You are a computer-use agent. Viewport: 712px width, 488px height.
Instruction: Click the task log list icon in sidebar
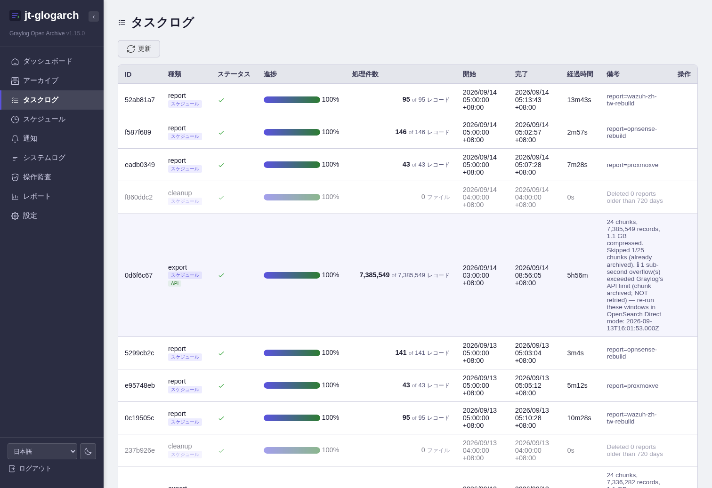pyautogui.click(x=15, y=100)
